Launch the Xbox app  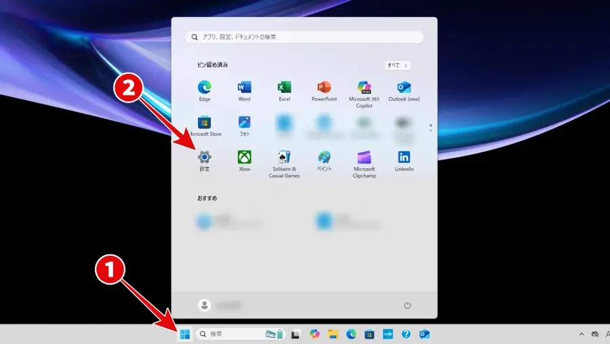[244, 161]
